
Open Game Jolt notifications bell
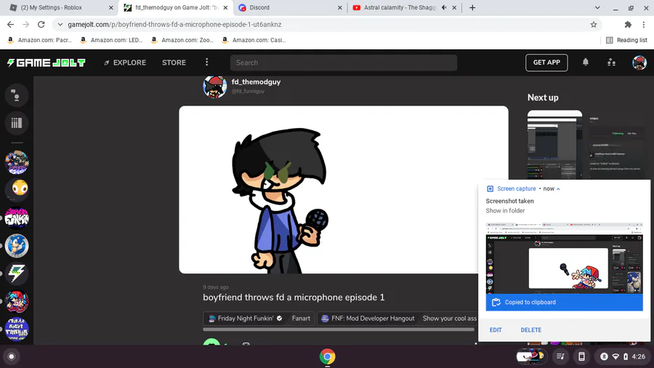585,62
